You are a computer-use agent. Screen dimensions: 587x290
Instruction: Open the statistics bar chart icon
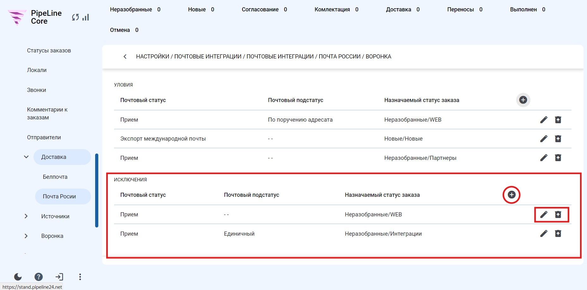pyautogui.click(x=86, y=17)
